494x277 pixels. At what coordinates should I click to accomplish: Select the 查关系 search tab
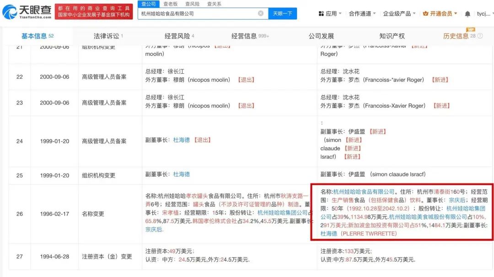[x=214, y=4]
